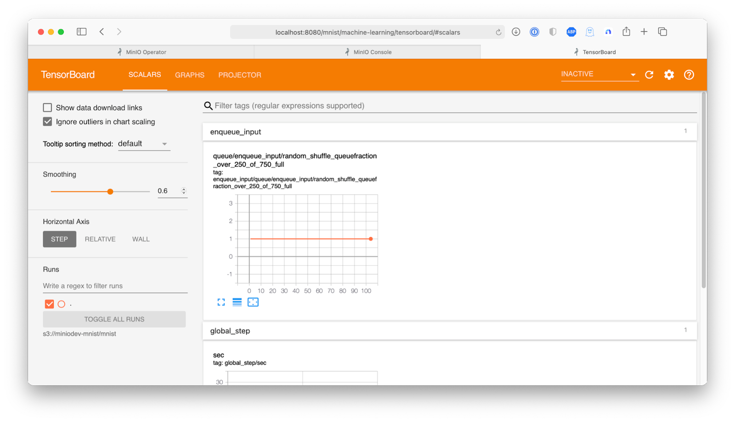Open TensorBoard settings gear icon
The height and width of the screenshot is (422, 735).
(x=669, y=75)
